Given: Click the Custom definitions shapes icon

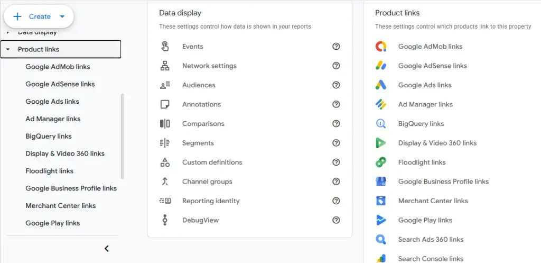Looking at the screenshot, I should [165, 162].
